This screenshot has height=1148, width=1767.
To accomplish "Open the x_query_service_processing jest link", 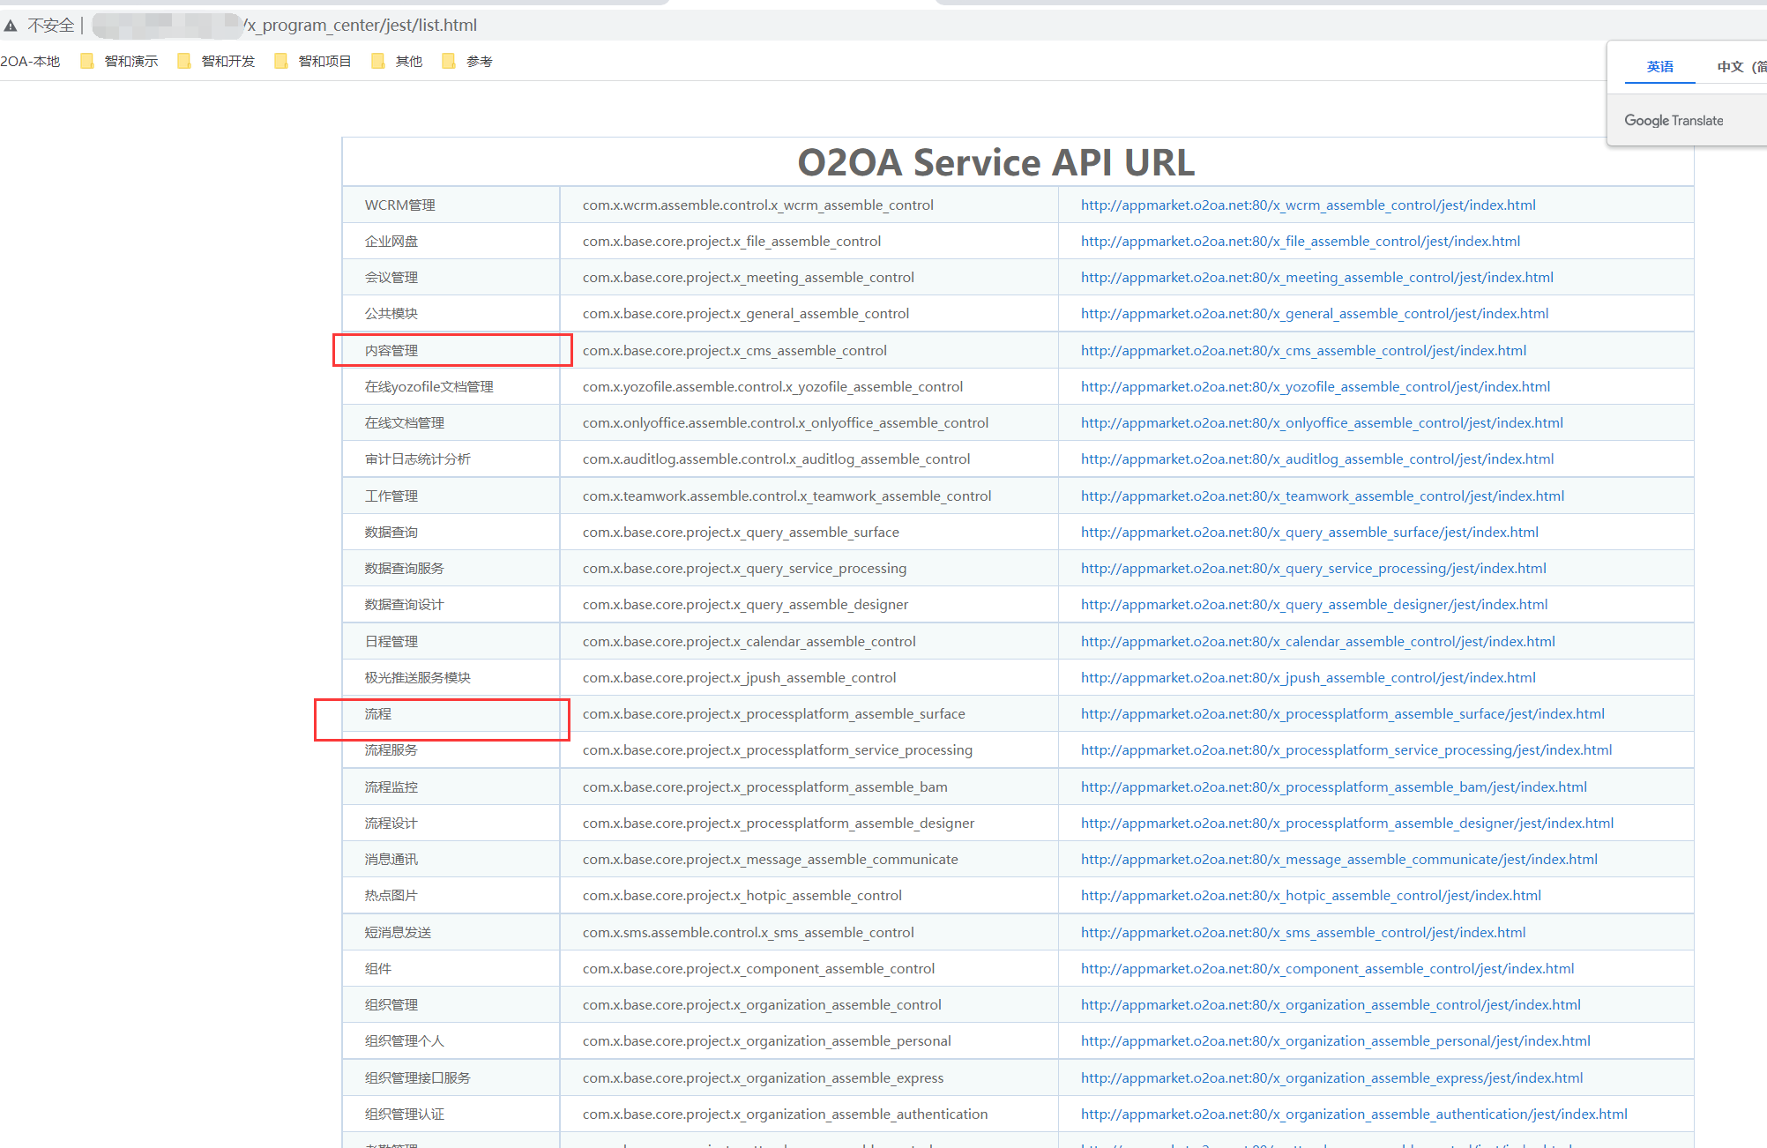I will [1313, 568].
